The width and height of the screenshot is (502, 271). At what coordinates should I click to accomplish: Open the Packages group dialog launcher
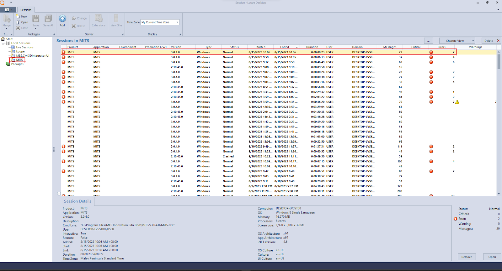(54, 34)
